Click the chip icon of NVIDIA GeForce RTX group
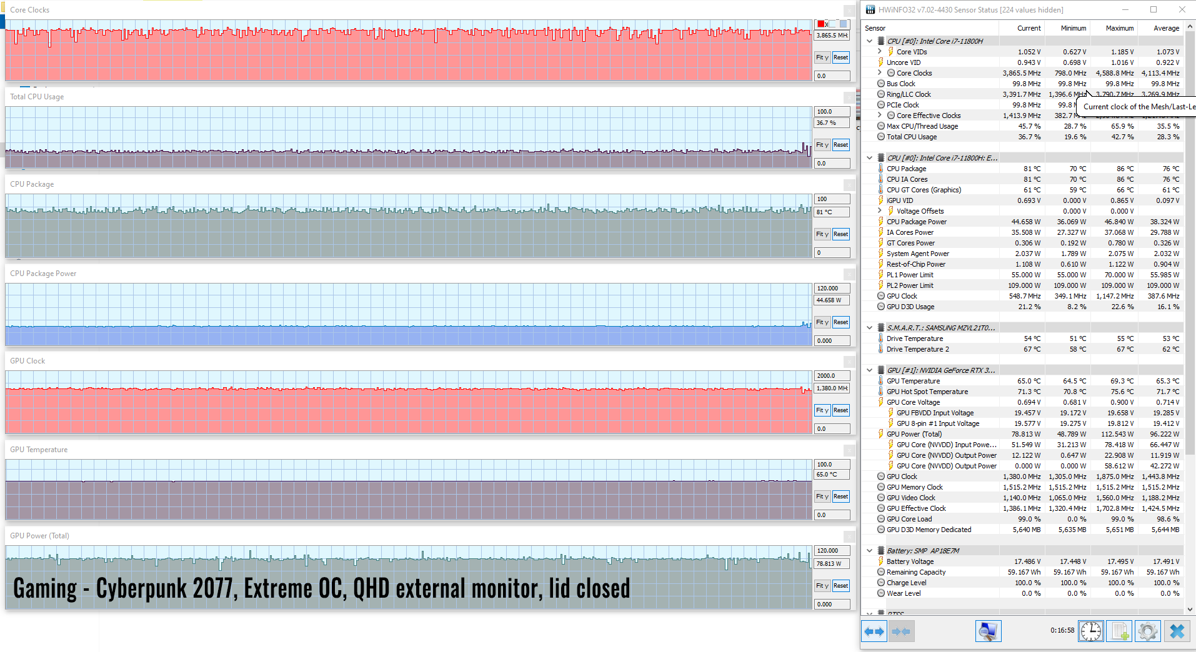Screen dimensions: 1196x652 click(881, 370)
